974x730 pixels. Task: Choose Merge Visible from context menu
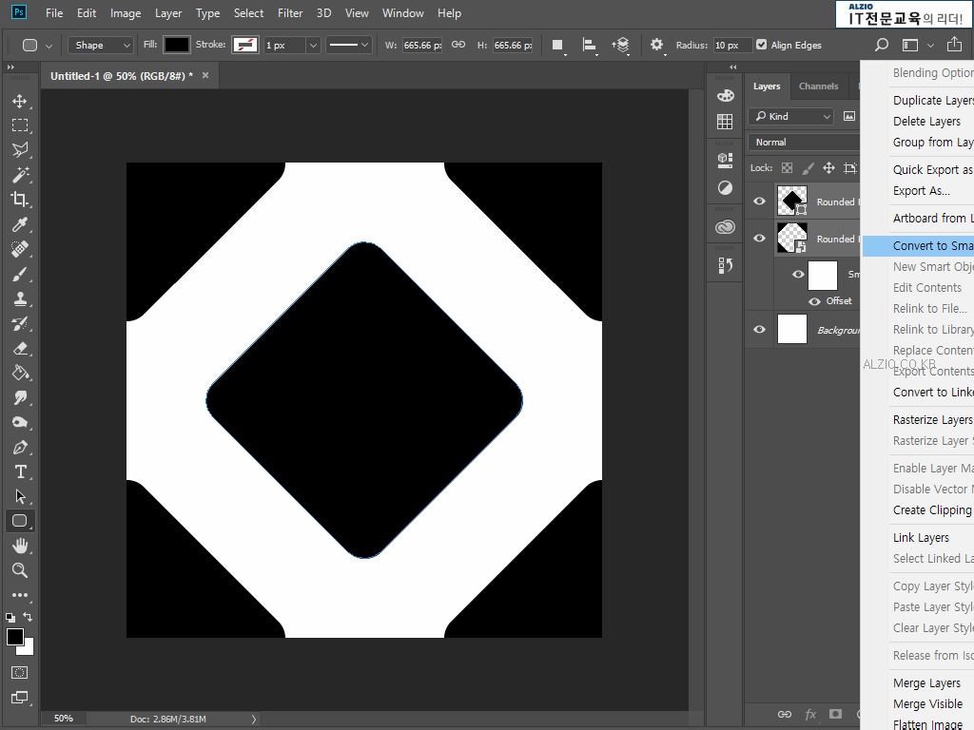[x=927, y=704]
